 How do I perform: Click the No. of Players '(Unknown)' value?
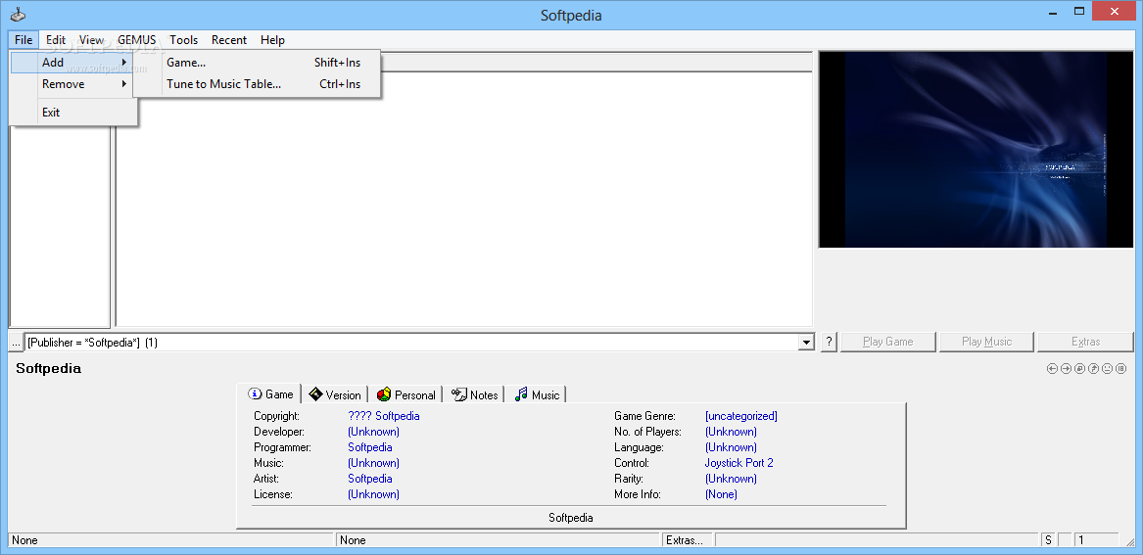click(x=731, y=432)
